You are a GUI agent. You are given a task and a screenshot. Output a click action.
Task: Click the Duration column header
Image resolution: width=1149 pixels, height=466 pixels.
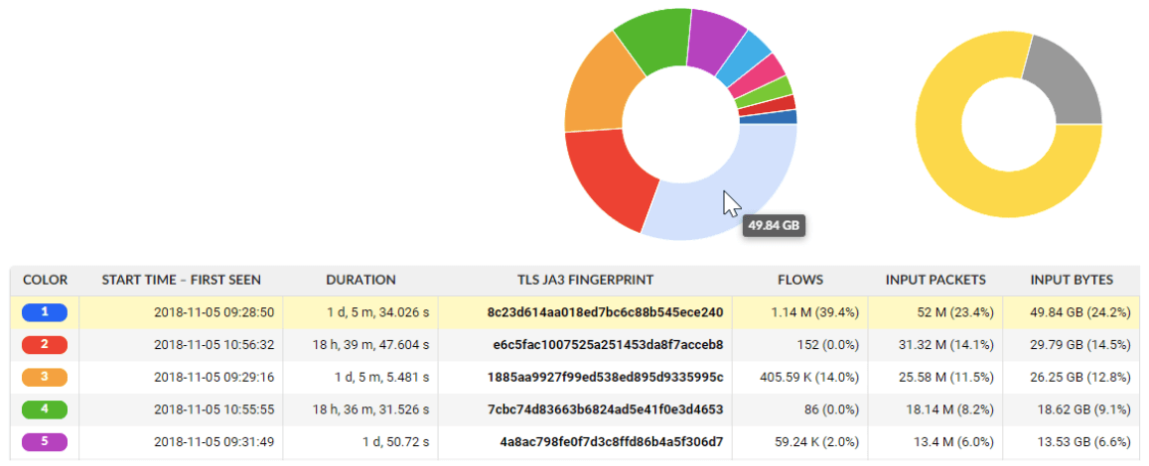[x=360, y=280]
